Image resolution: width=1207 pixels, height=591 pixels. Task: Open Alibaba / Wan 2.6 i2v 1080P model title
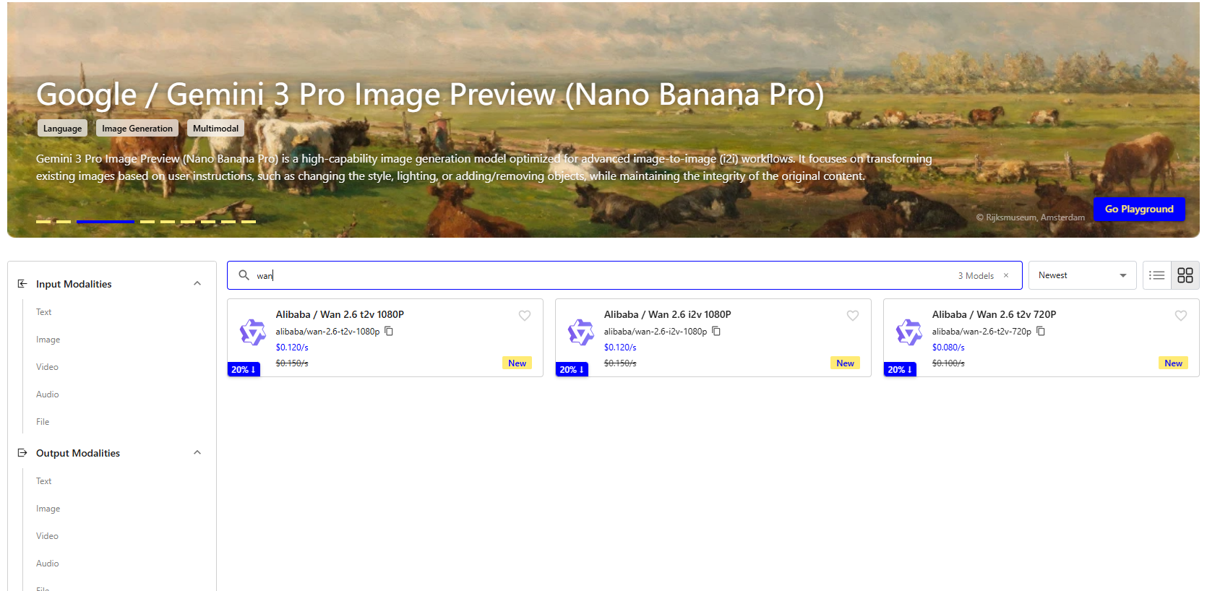pyautogui.click(x=668, y=314)
